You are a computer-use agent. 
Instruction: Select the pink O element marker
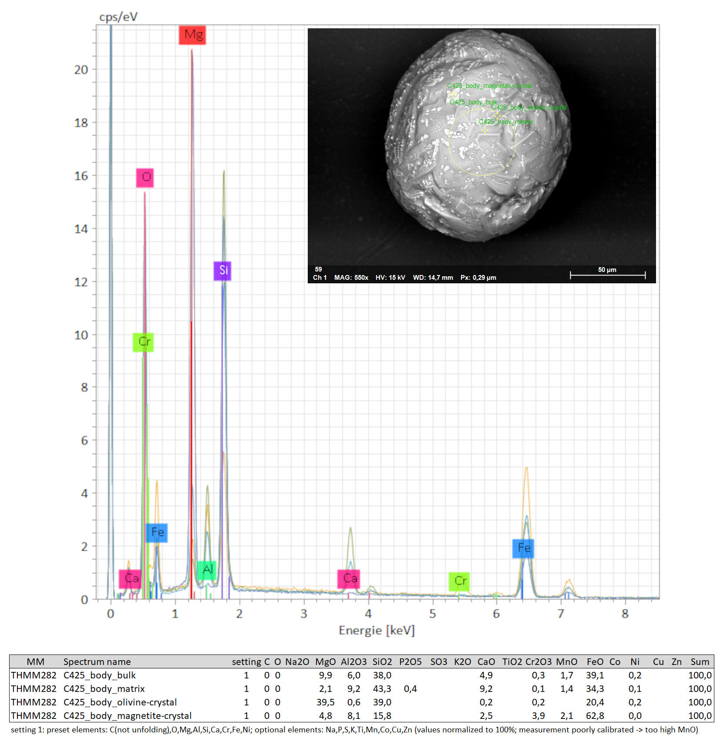click(x=145, y=177)
